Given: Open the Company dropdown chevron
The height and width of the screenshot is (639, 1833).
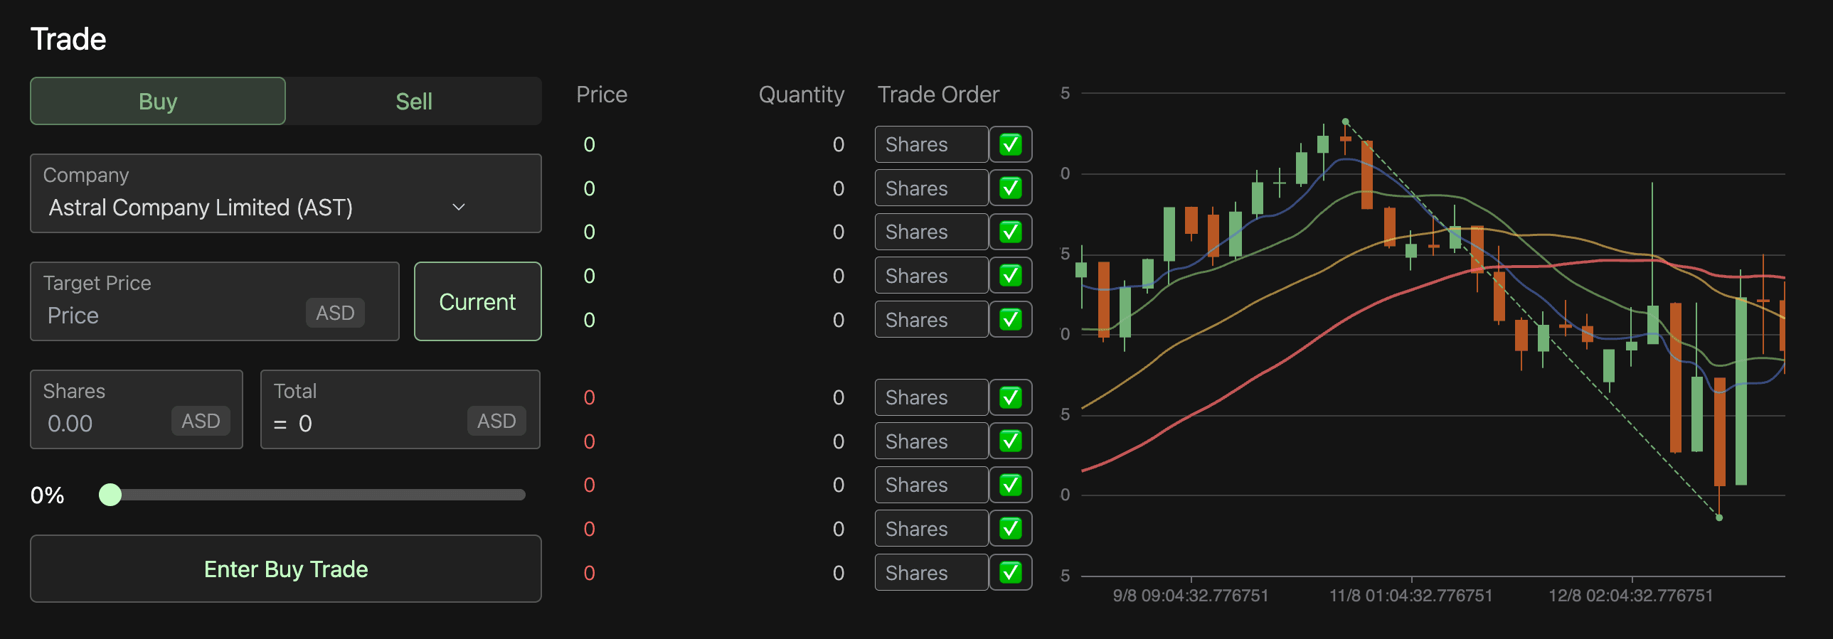Looking at the screenshot, I should coord(459,208).
